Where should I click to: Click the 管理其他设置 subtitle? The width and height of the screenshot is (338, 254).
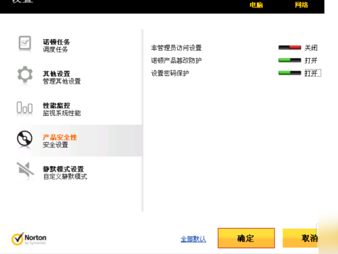[x=61, y=81]
